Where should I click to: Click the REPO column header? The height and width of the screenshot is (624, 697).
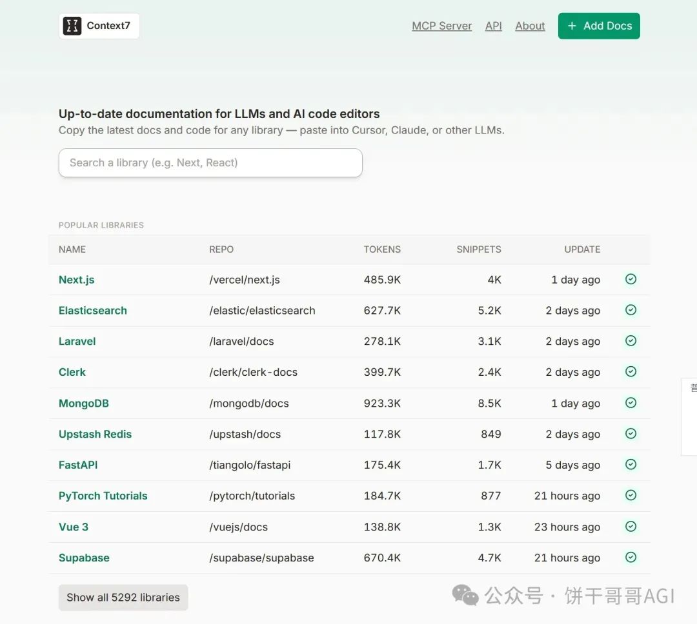point(221,249)
